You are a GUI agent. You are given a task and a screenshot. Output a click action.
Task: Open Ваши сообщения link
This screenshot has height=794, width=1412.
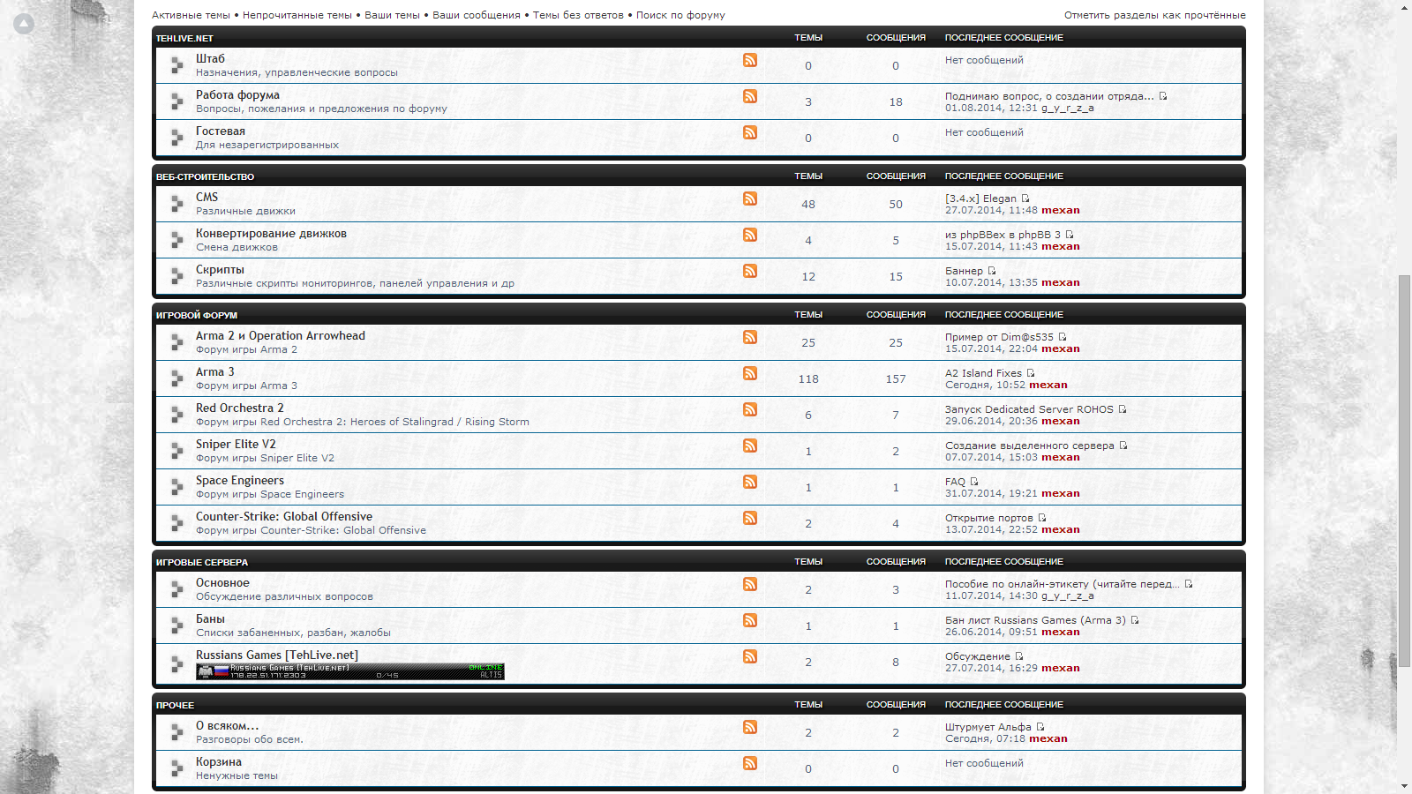(477, 15)
